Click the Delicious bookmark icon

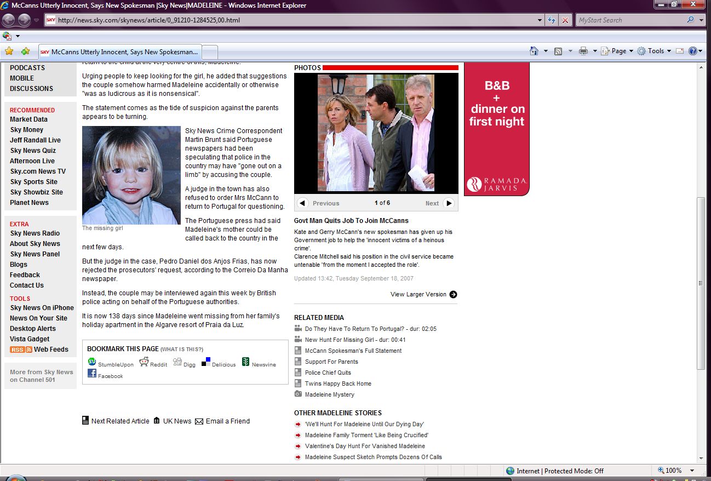[x=206, y=362]
